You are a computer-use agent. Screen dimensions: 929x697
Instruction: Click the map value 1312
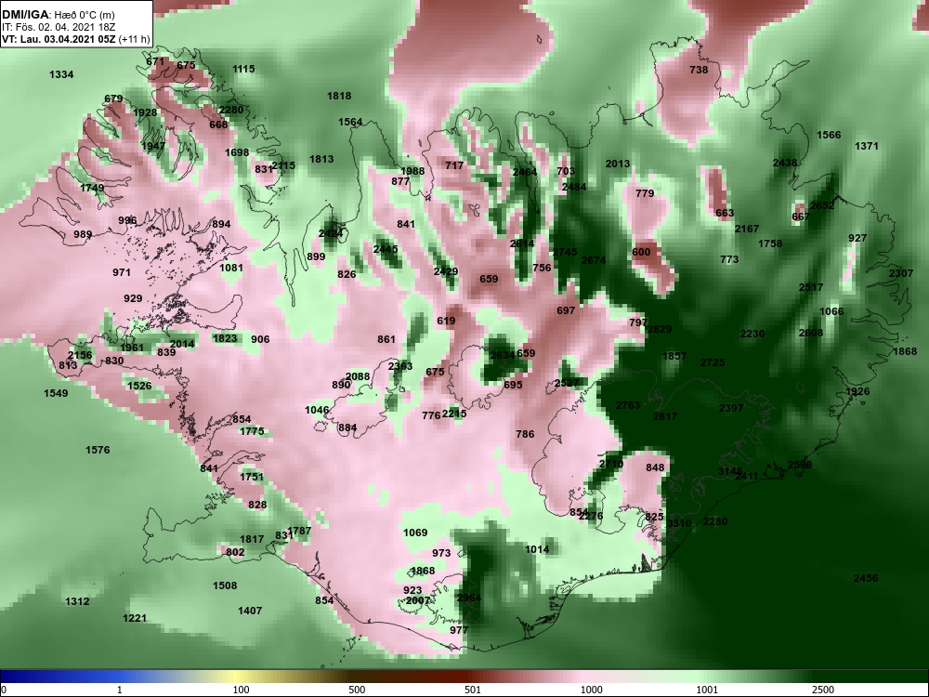click(x=77, y=601)
